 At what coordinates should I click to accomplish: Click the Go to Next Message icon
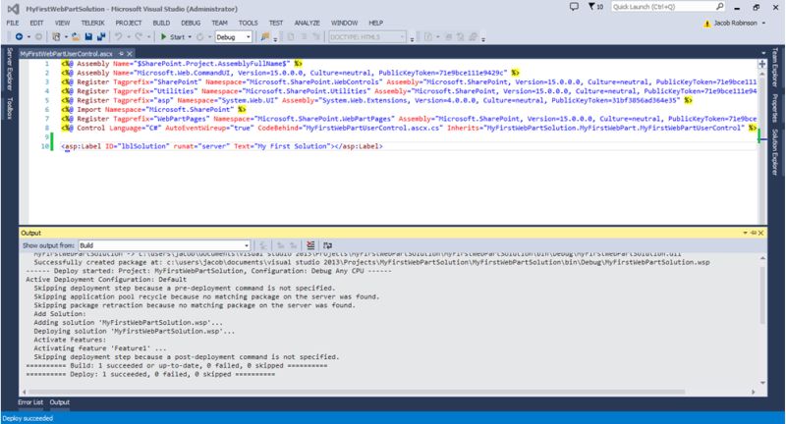point(294,245)
